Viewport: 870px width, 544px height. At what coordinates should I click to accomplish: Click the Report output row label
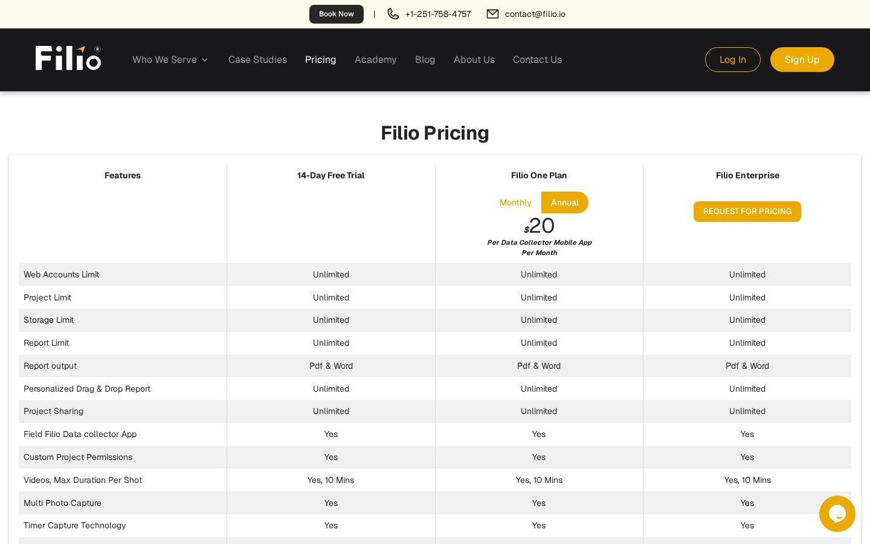50,366
